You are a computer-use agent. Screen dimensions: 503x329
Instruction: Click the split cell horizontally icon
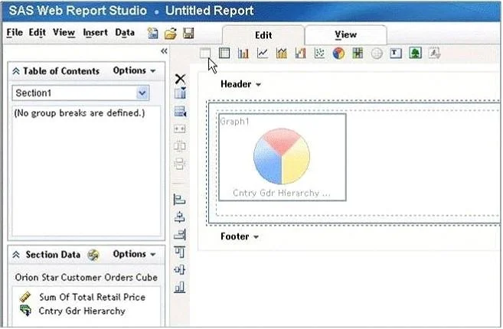click(x=180, y=146)
